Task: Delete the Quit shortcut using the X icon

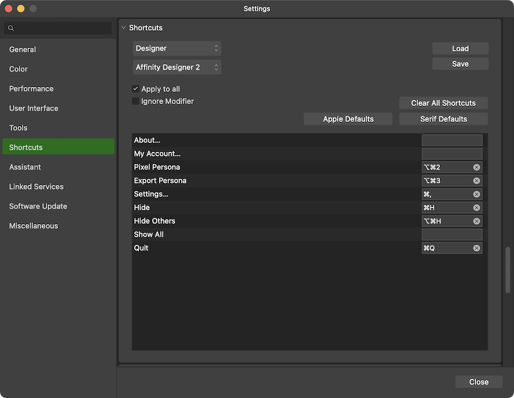Action: [477, 248]
